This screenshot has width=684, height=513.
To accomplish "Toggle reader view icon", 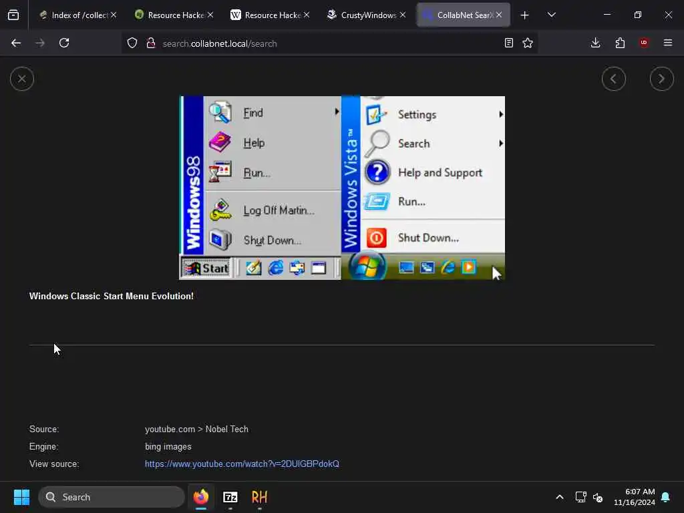I will (x=508, y=43).
